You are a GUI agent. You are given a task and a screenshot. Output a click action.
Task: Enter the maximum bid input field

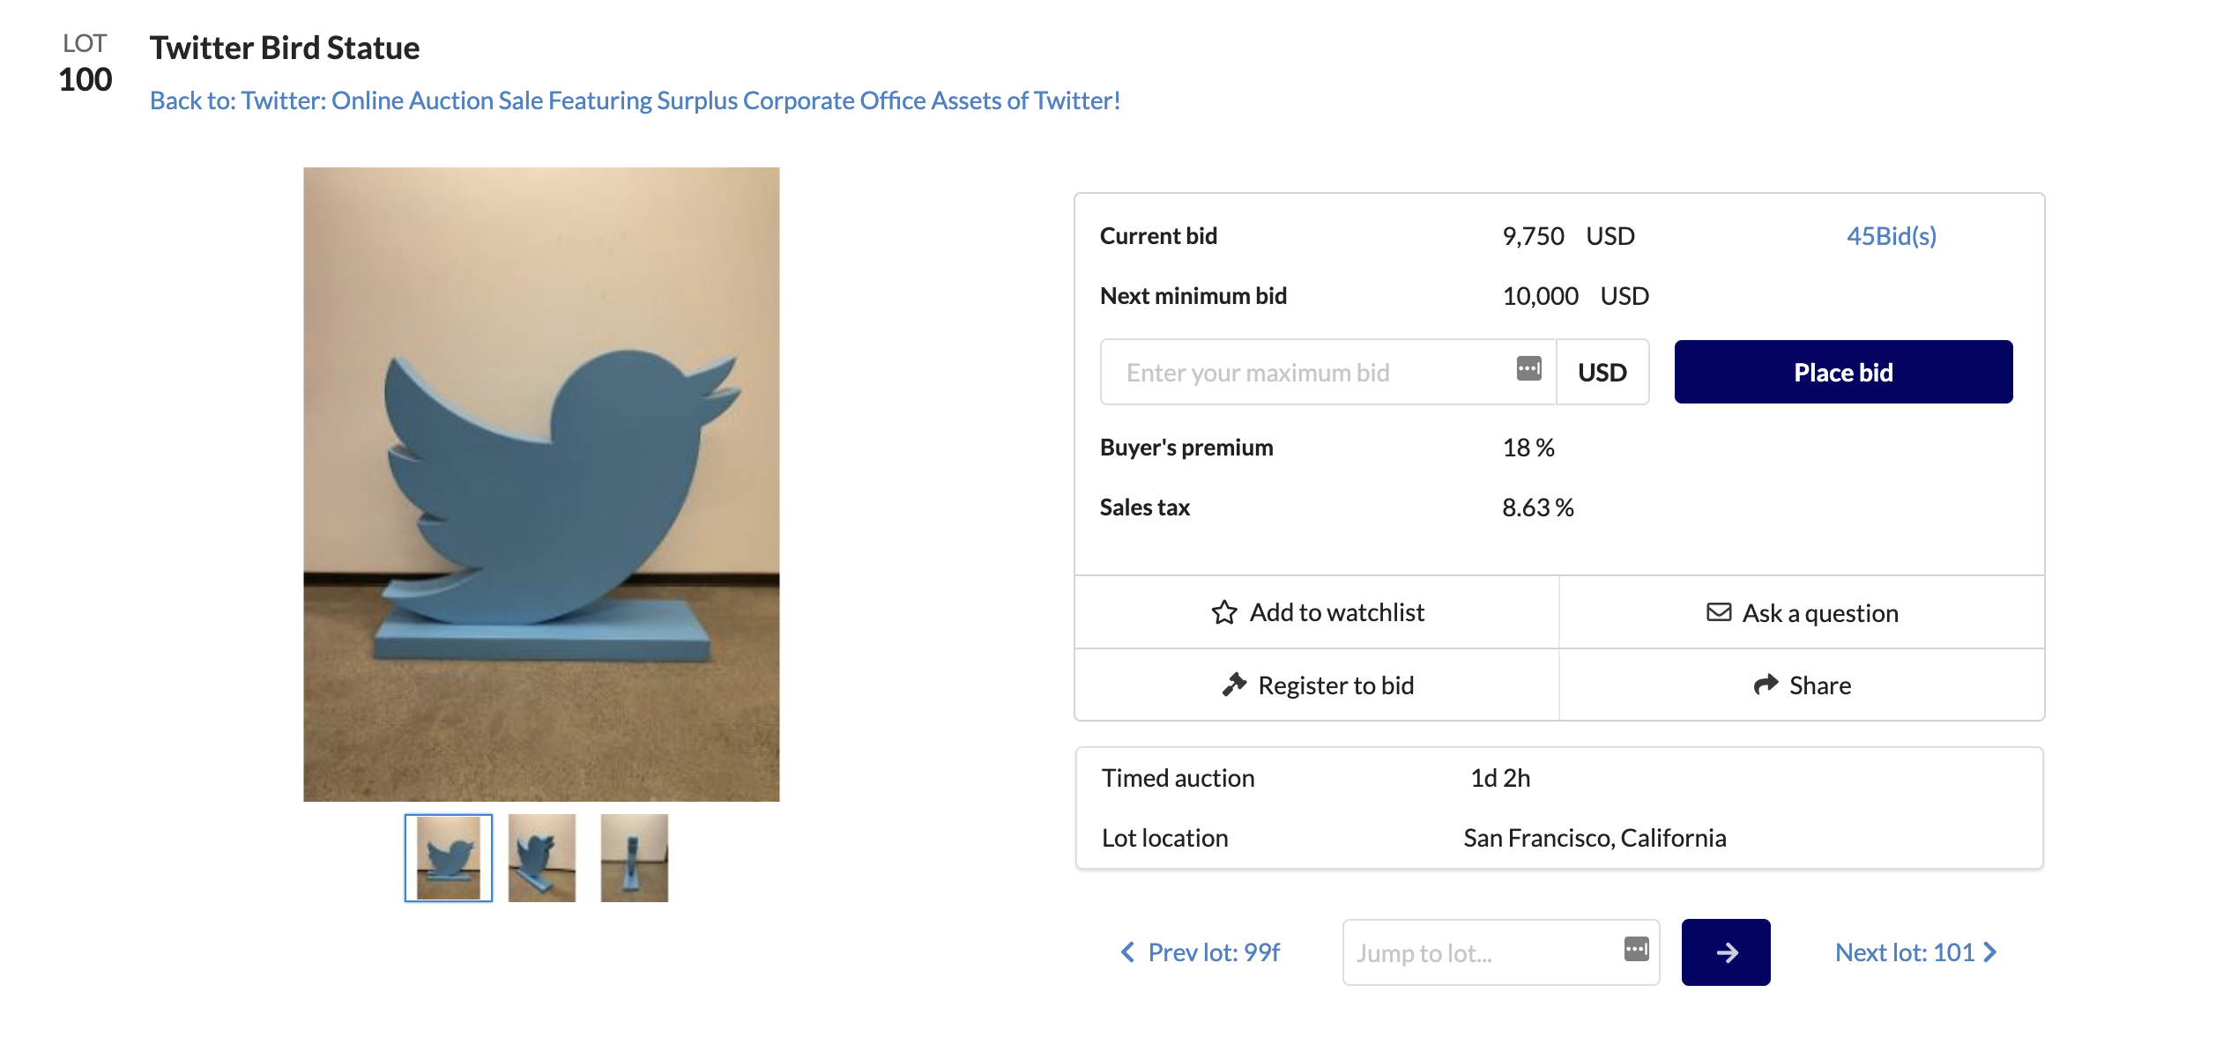(x=1305, y=373)
